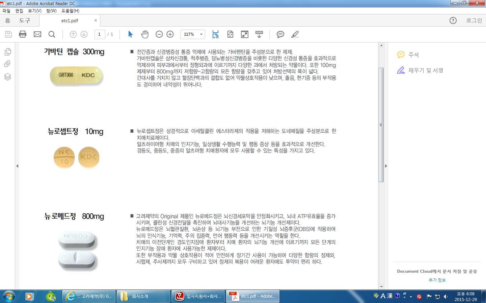Open the attachments paperclip panel

tap(7, 64)
